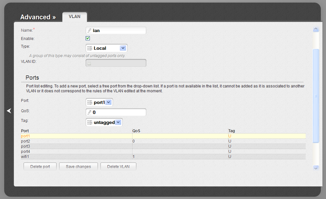Click the left arrow to go back
Viewport: 326px width, 199px height.
(x=9, y=111)
